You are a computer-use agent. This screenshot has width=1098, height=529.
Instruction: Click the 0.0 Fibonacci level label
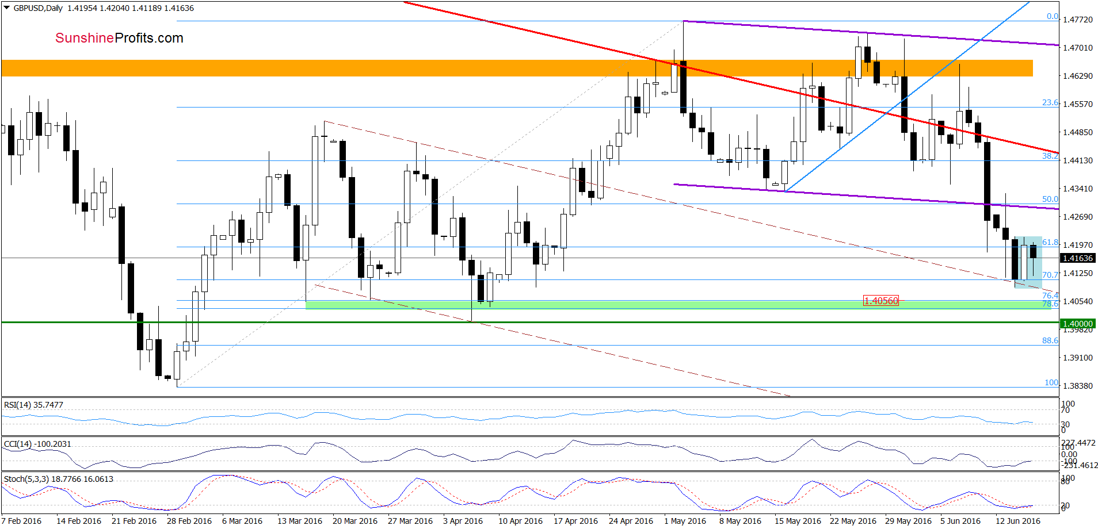click(1052, 16)
